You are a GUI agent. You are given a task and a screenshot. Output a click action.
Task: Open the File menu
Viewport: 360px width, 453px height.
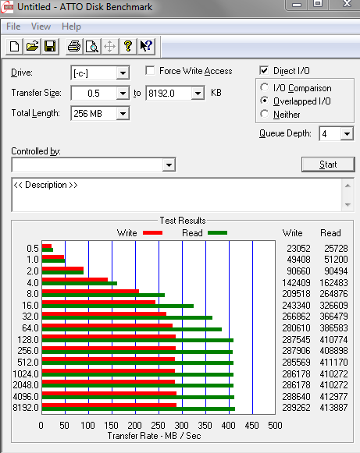coord(13,27)
